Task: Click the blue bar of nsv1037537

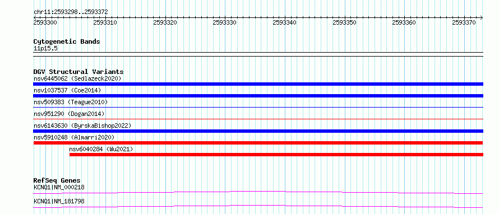Action: point(258,96)
